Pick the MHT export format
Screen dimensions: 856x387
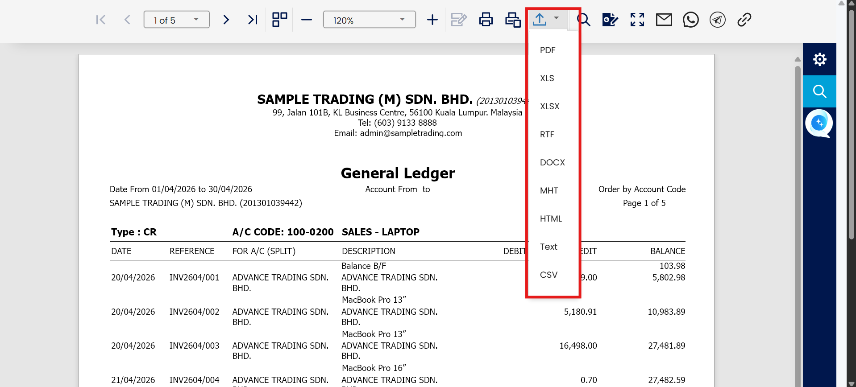point(553,190)
